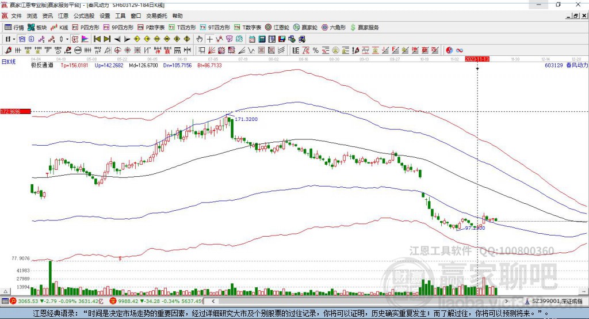Screen dimensions: 589x319
Task: Click the Md=126.6700 value
Action: (x=143, y=65)
